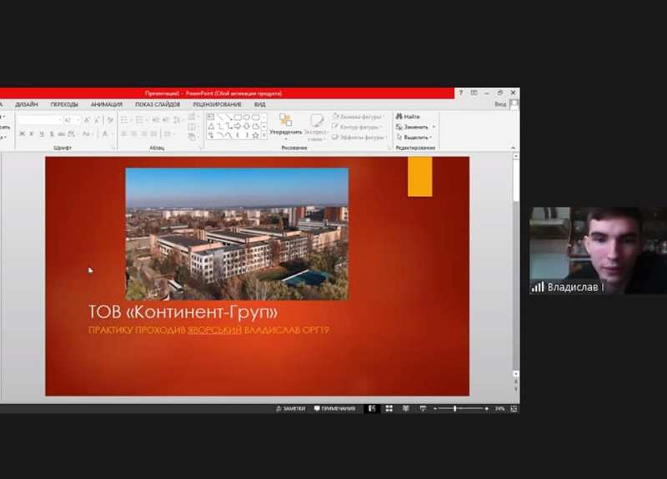Open the columns dropdown
The width and height of the screenshot is (667, 479).
coord(169,134)
